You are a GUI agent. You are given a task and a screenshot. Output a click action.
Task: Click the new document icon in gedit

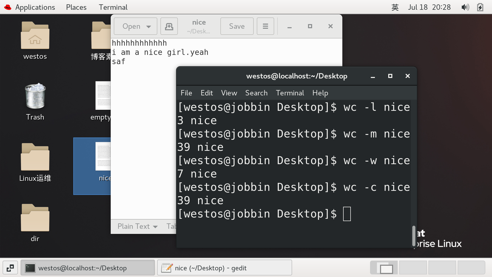click(x=169, y=26)
